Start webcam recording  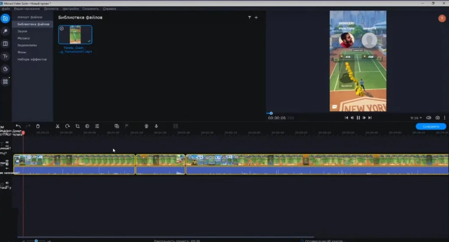click(x=146, y=126)
